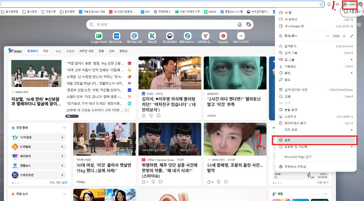Open the 극동건설 K quick link tile
Image resolution: width=364 pixels, height=201 pixels.
tap(152, 38)
